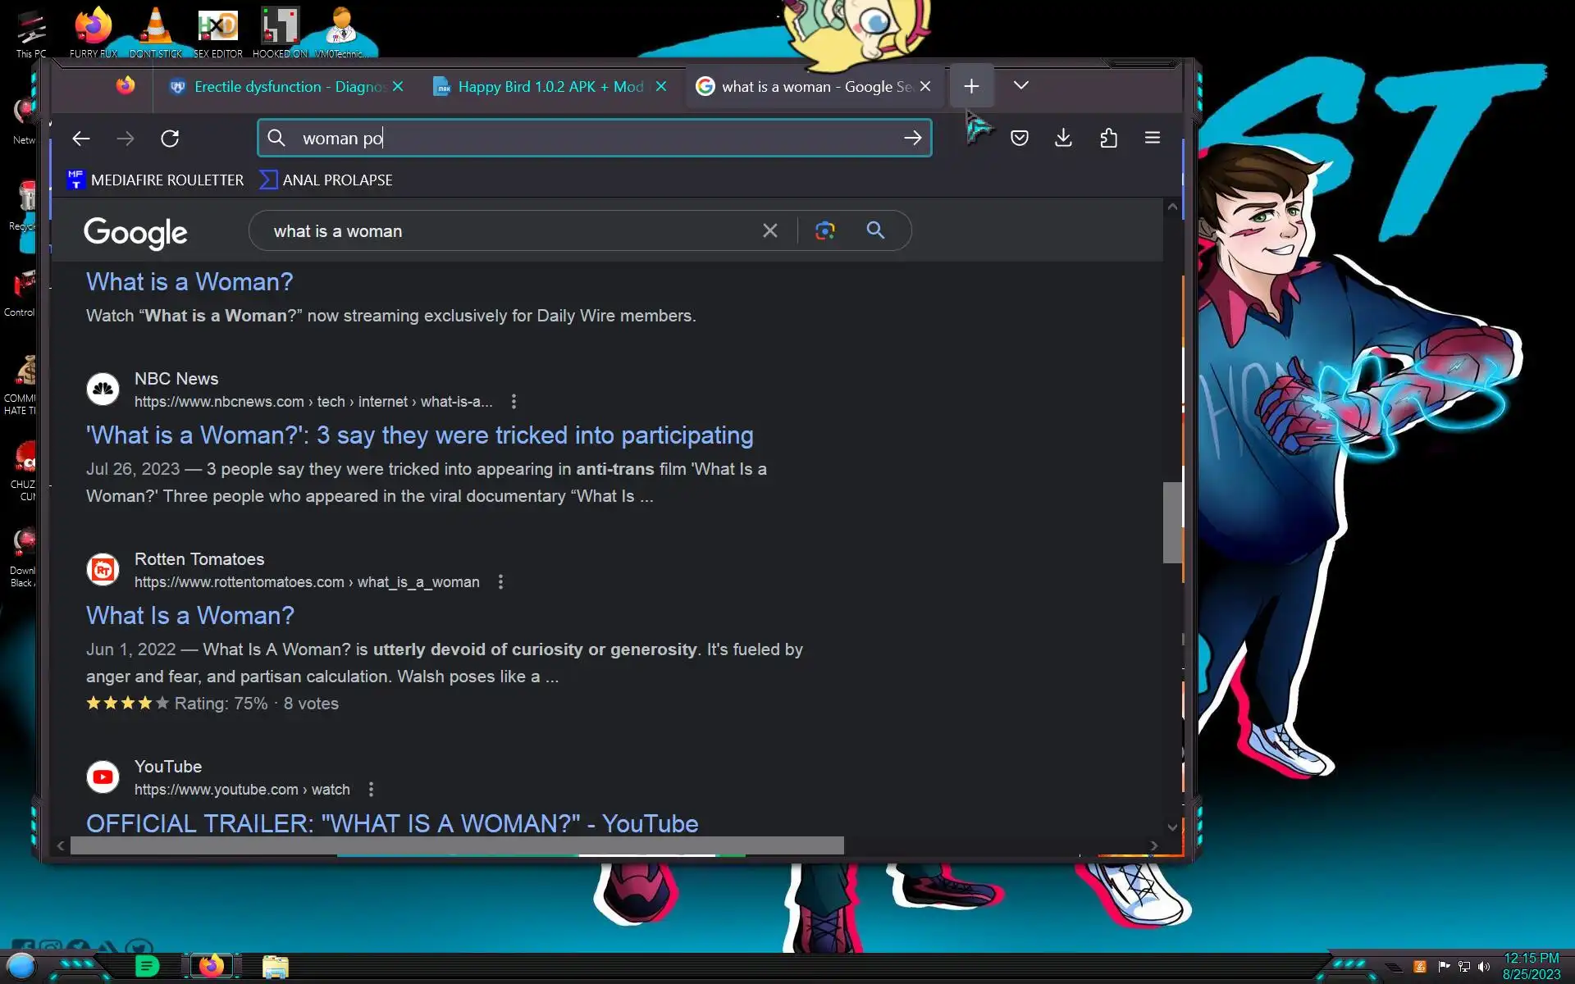Open the Pocket save icon
This screenshot has width=1575, height=984.
click(x=1019, y=138)
